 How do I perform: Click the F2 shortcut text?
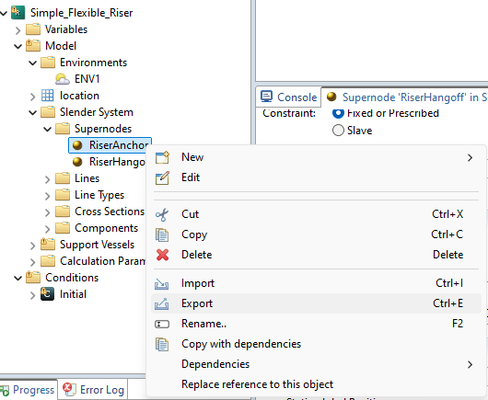point(458,324)
